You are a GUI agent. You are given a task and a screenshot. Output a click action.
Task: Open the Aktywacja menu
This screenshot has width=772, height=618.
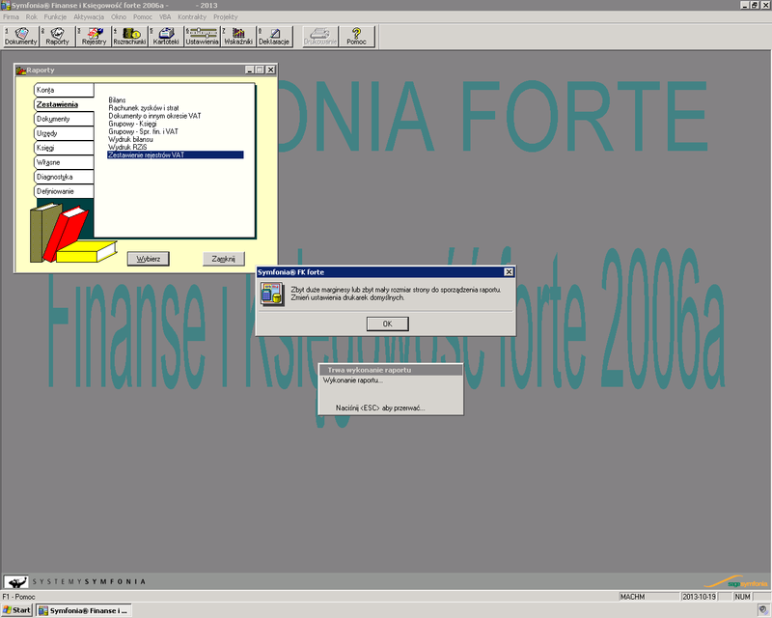coord(89,16)
